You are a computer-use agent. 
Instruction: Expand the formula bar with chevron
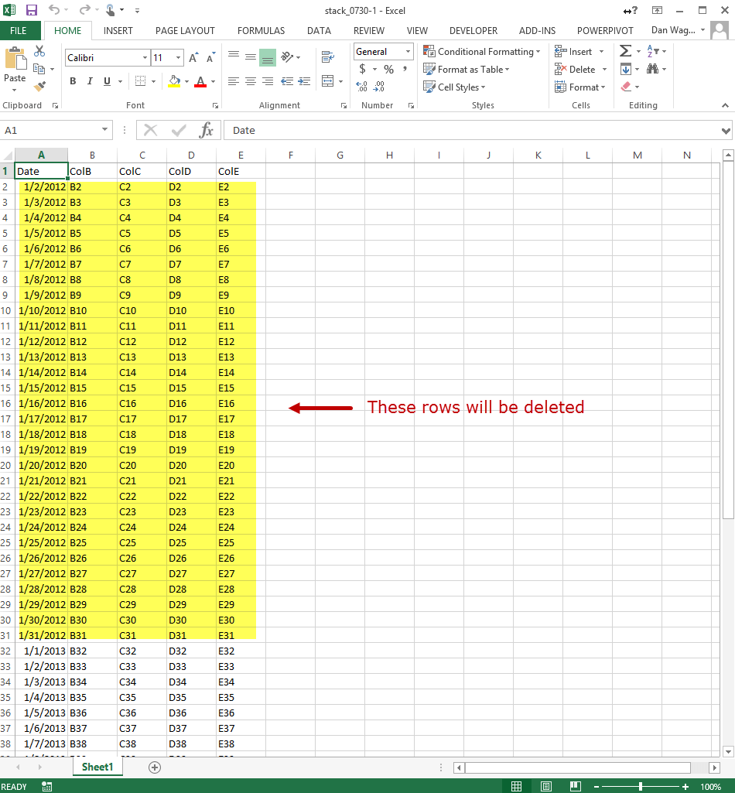tap(726, 131)
